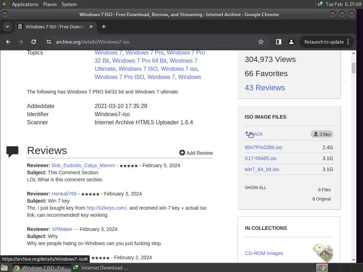The image size is (363, 272).
Task: Click the 8 Files count text
Action: [324, 190]
